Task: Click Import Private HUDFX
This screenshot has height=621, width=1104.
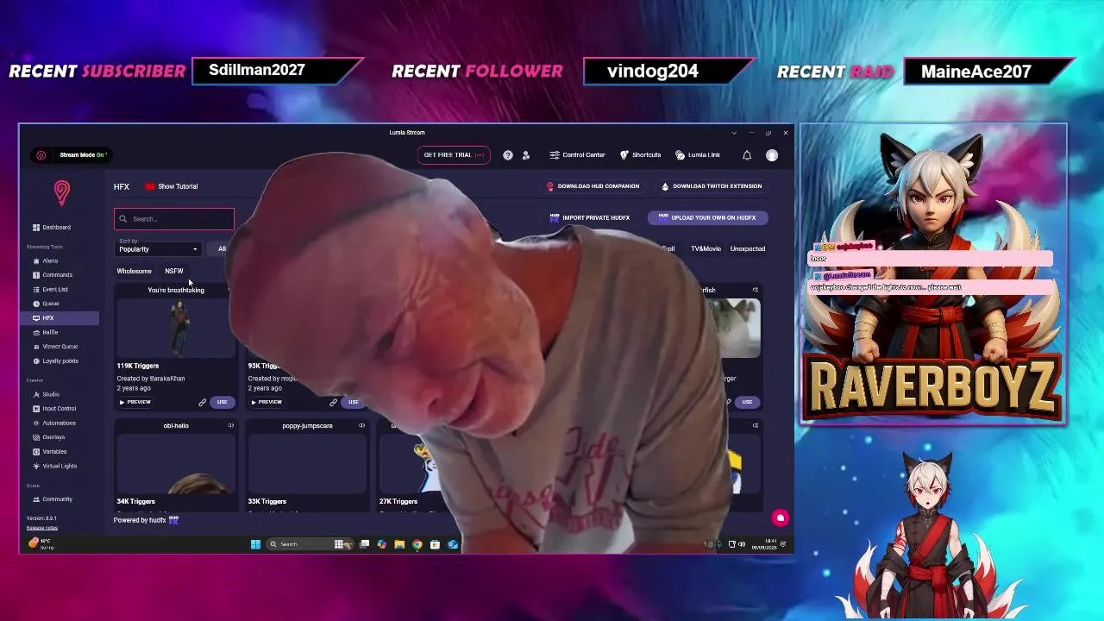Action: tap(590, 218)
